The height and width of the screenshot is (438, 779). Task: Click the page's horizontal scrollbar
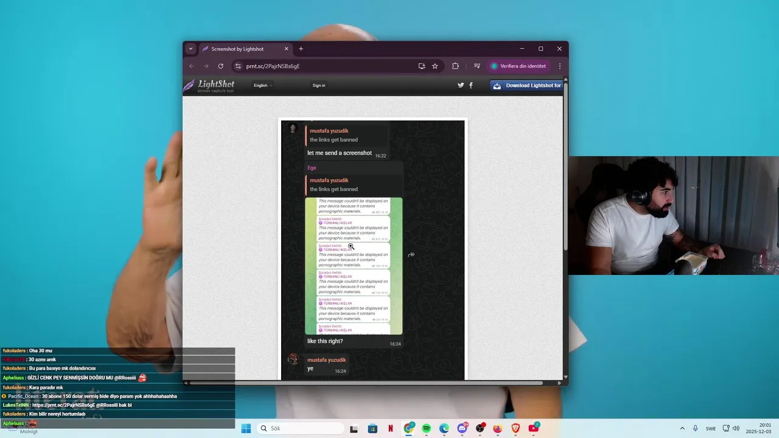(366, 383)
